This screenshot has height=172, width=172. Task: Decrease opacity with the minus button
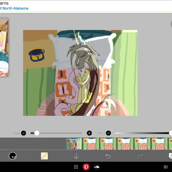click(x=108, y=133)
